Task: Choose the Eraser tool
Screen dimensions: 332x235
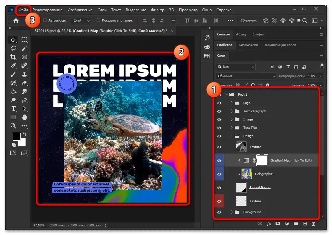Action: 24,83
